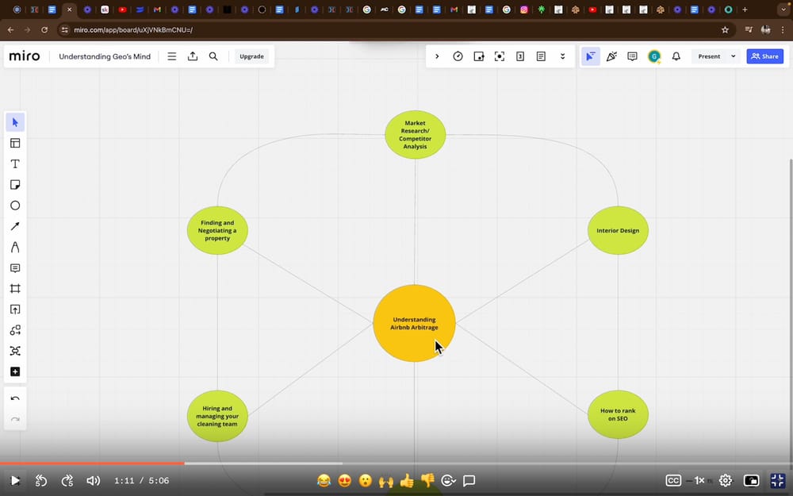Select the Sticky note tool
The width and height of the screenshot is (793, 496).
tap(15, 185)
